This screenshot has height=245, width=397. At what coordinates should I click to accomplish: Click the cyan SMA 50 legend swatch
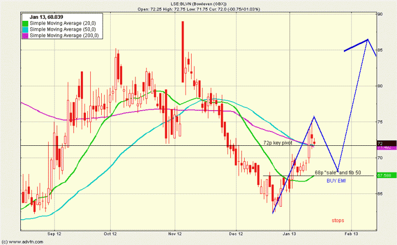25,29
